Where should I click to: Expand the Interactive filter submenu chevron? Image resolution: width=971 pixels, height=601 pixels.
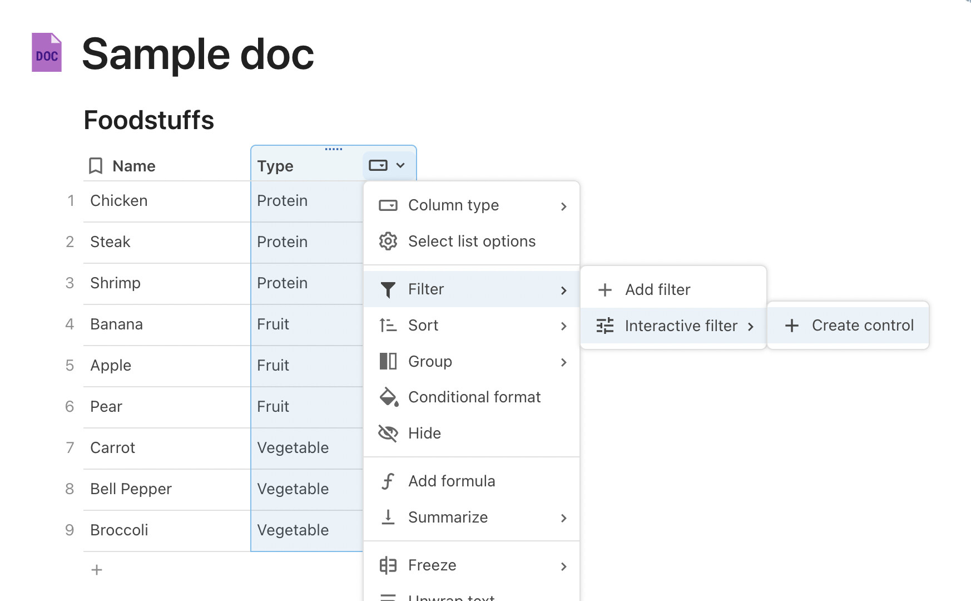tap(751, 327)
